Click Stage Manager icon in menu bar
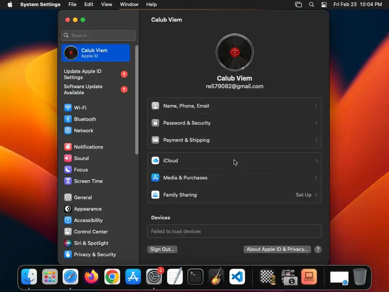The height and width of the screenshot is (292, 389). point(298,5)
